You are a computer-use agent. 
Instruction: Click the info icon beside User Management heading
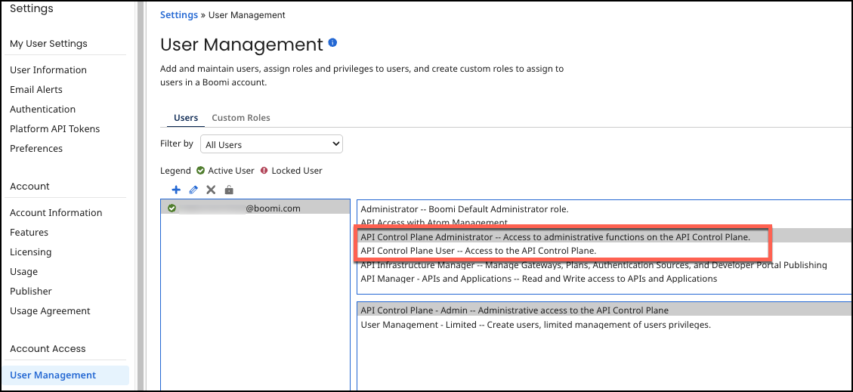[x=332, y=43]
